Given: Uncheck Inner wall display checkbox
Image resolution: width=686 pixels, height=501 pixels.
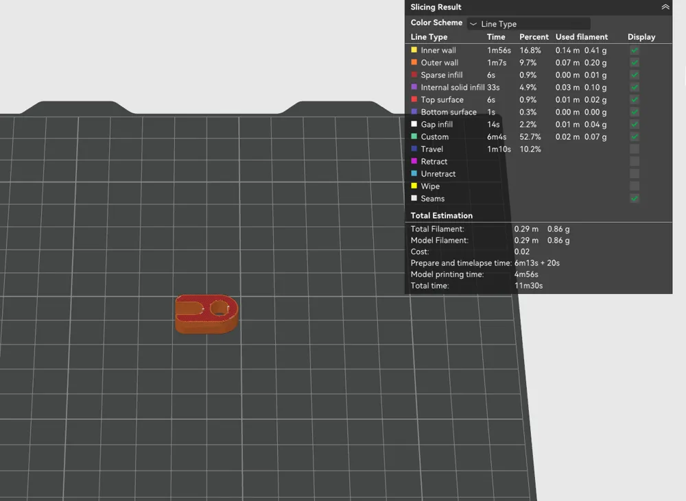Looking at the screenshot, I should pos(635,50).
